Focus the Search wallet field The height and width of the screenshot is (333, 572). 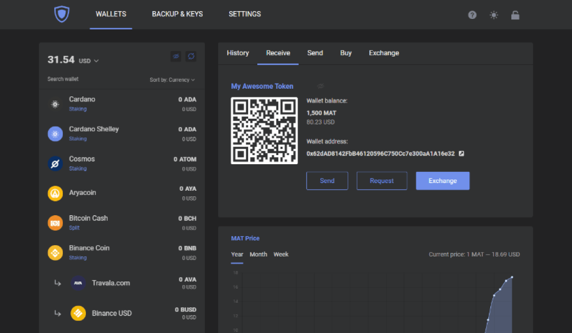pyautogui.click(x=63, y=79)
